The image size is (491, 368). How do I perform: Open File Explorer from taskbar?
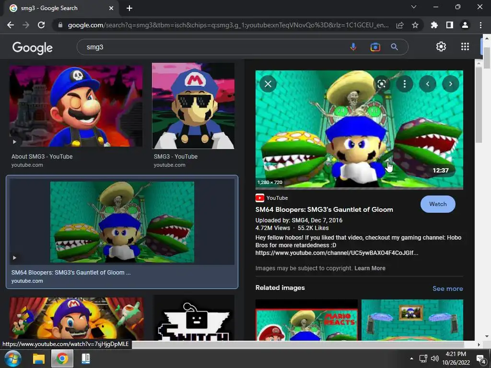point(39,358)
